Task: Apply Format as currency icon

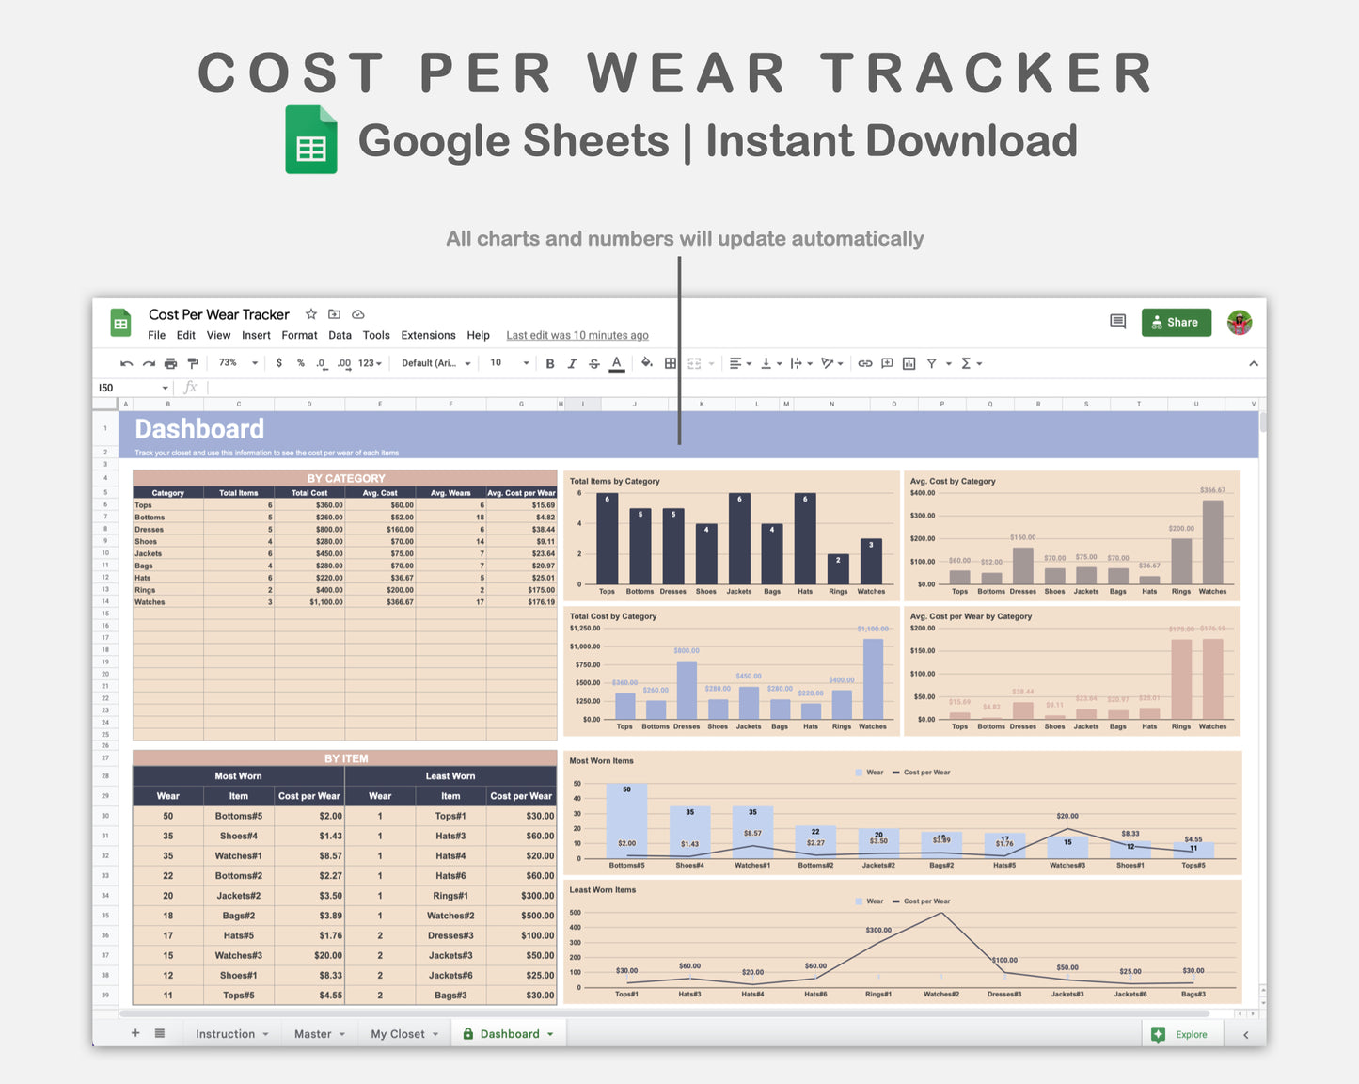Action: (279, 363)
